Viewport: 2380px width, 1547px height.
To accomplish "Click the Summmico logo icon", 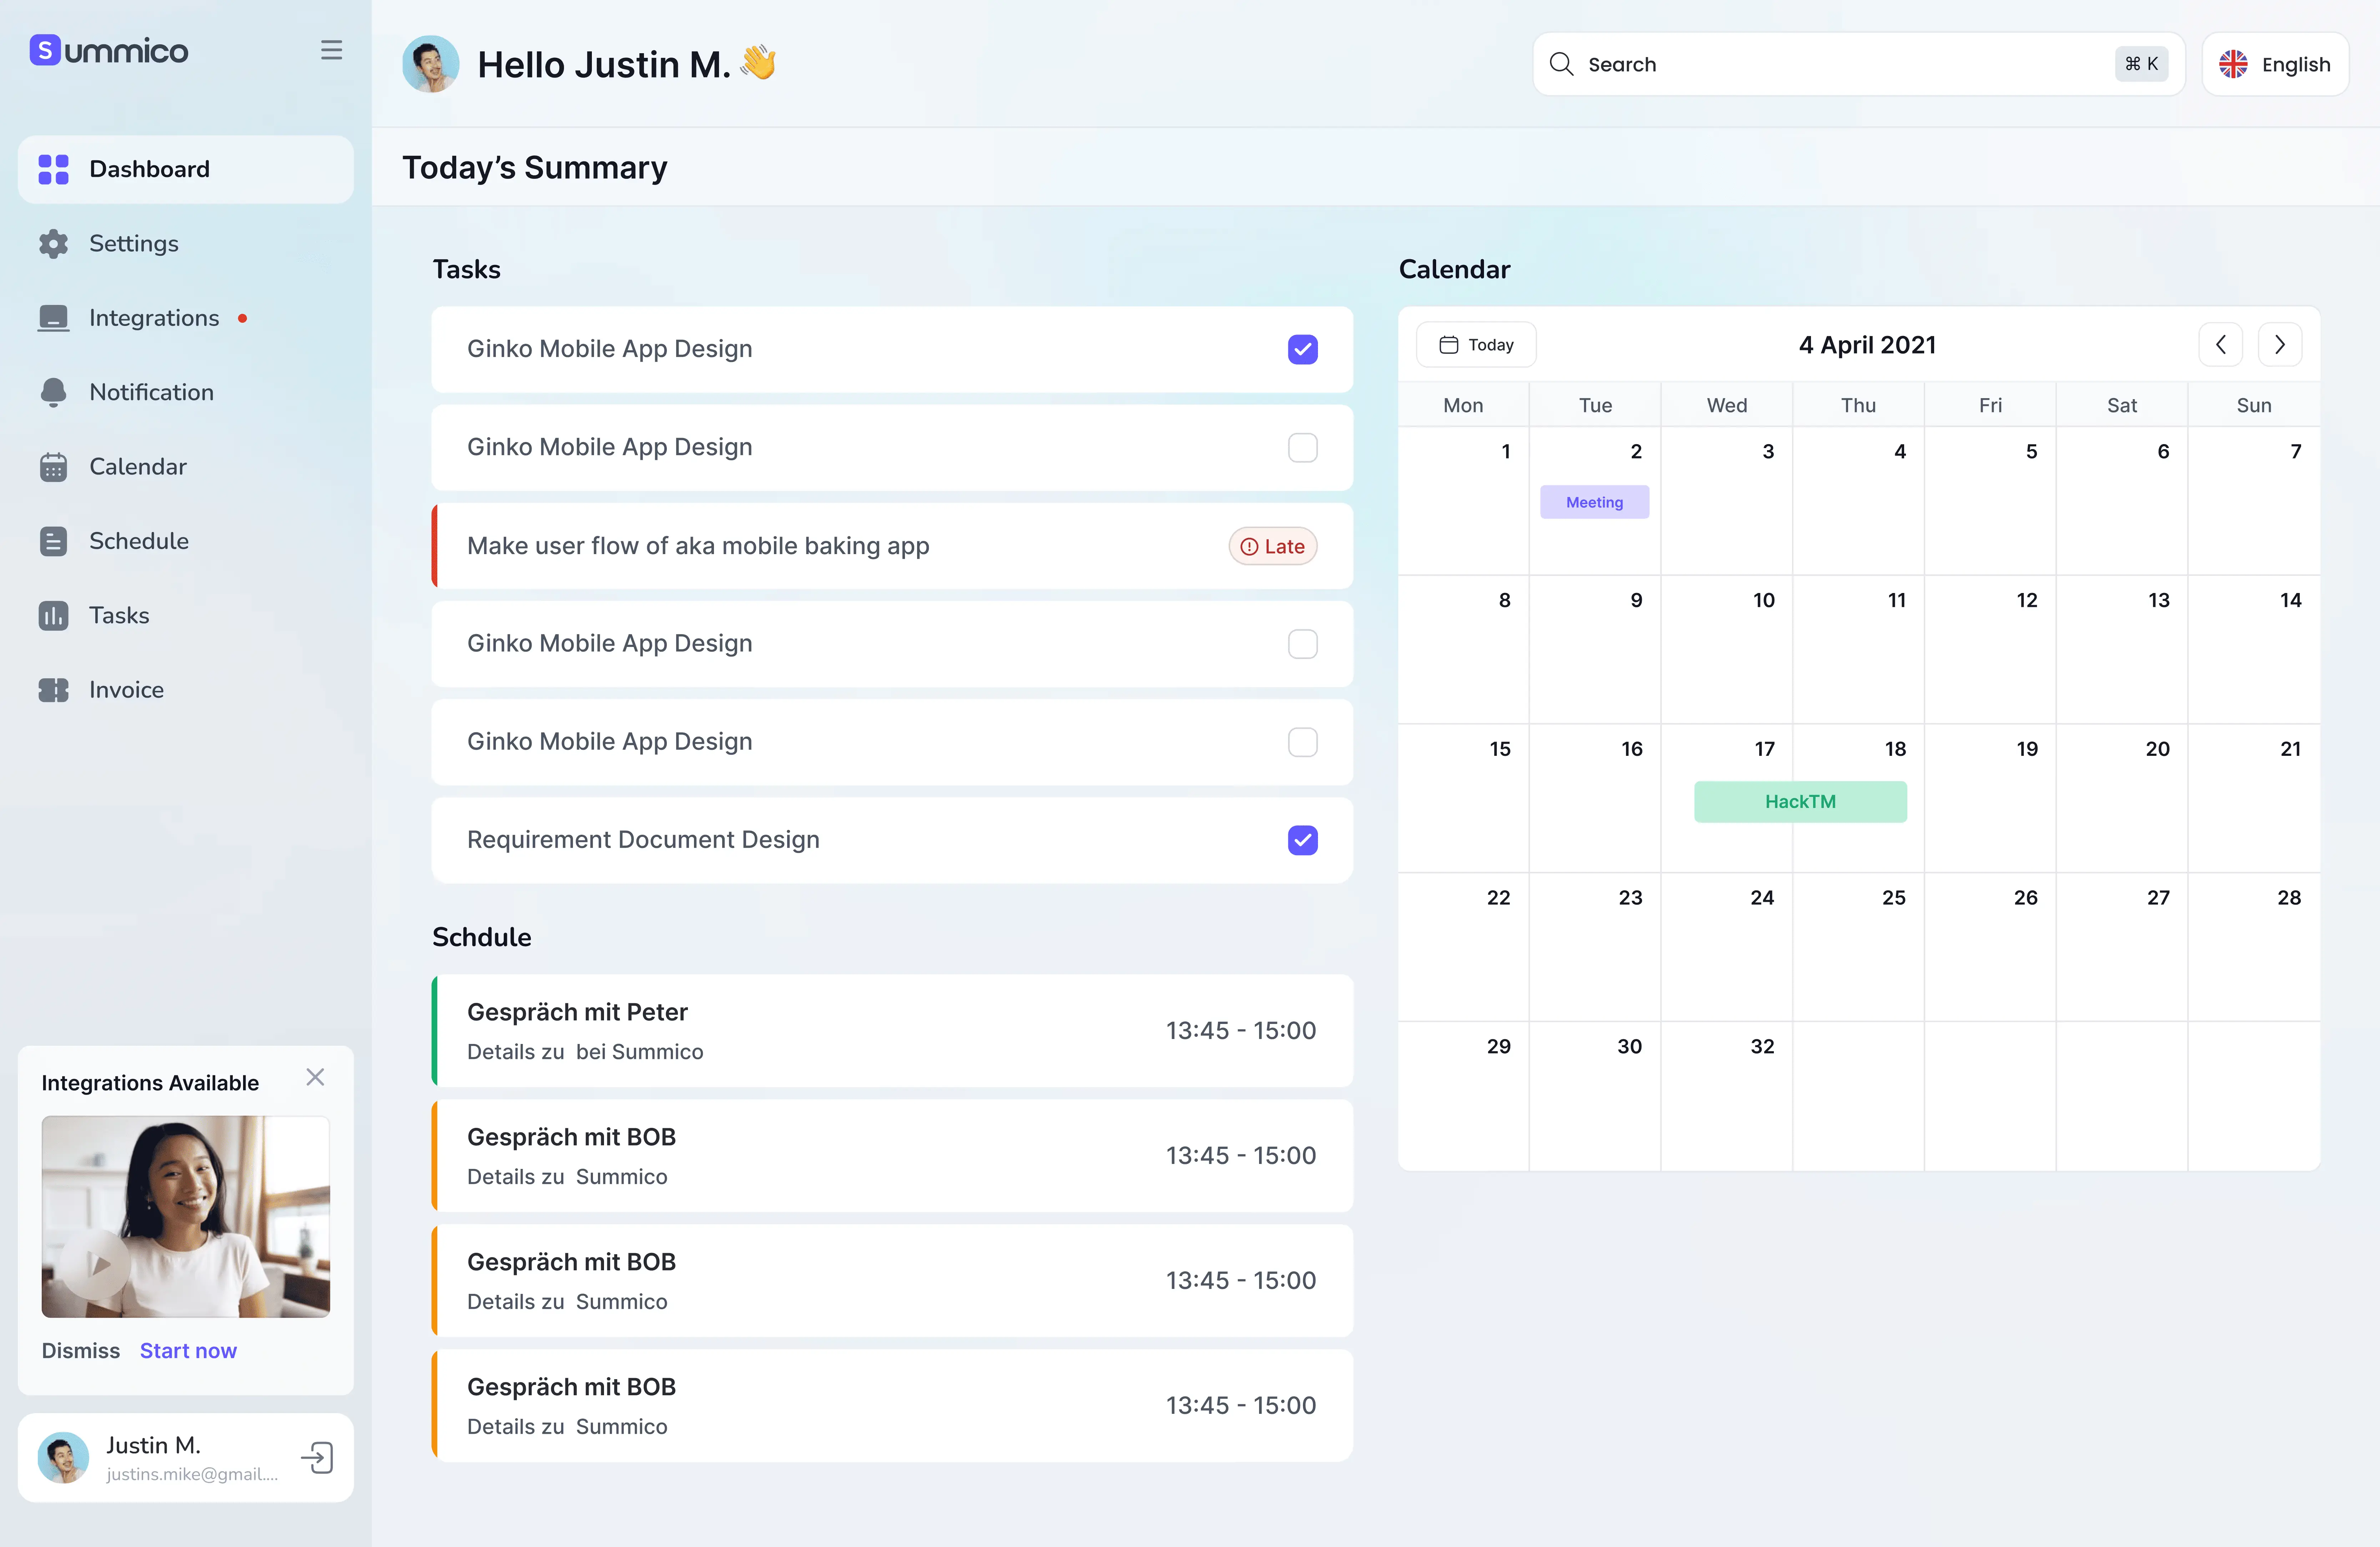I will pyautogui.click(x=45, y=50).
